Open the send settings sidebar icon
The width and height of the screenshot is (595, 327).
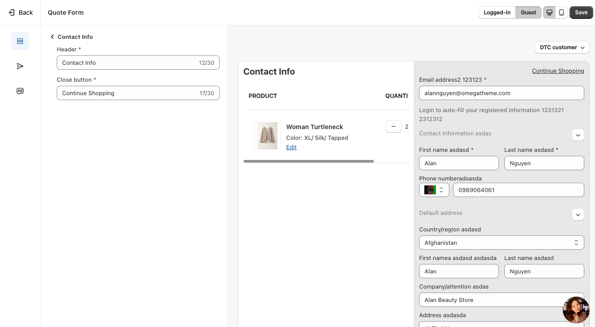click(20, 66)
